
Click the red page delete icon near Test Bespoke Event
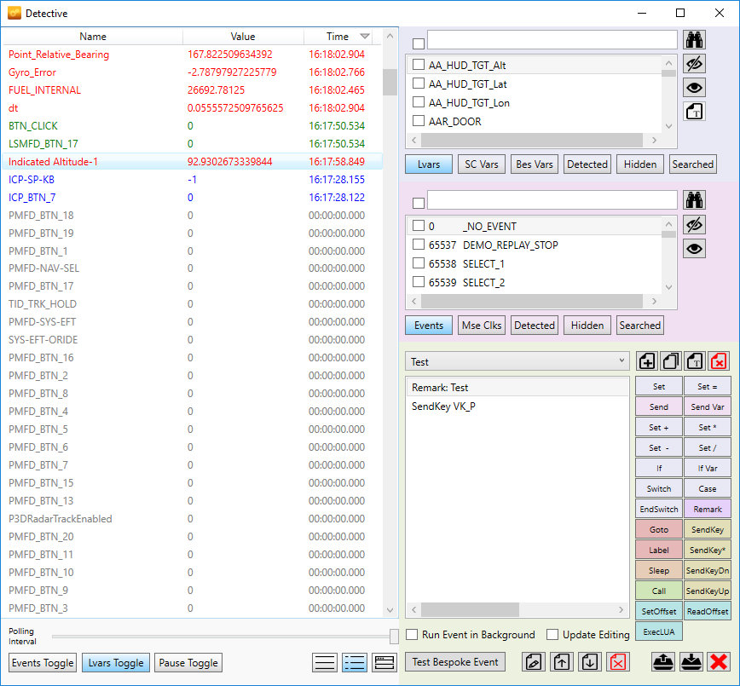point(618,662)
